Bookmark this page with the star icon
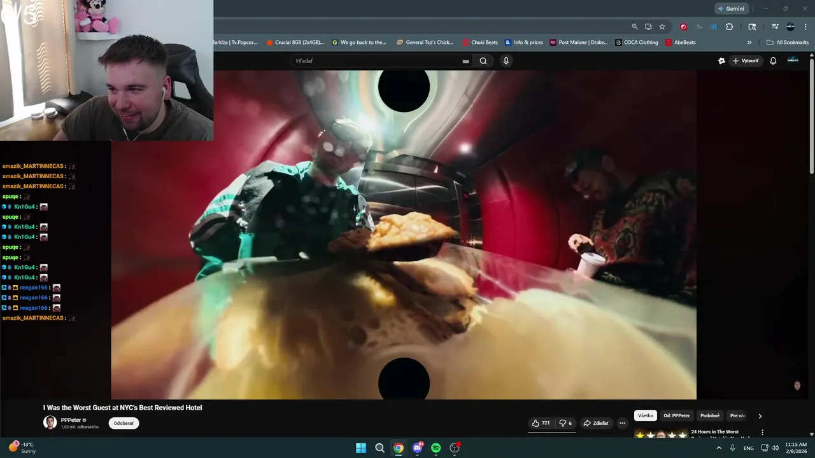 point(662,27)
